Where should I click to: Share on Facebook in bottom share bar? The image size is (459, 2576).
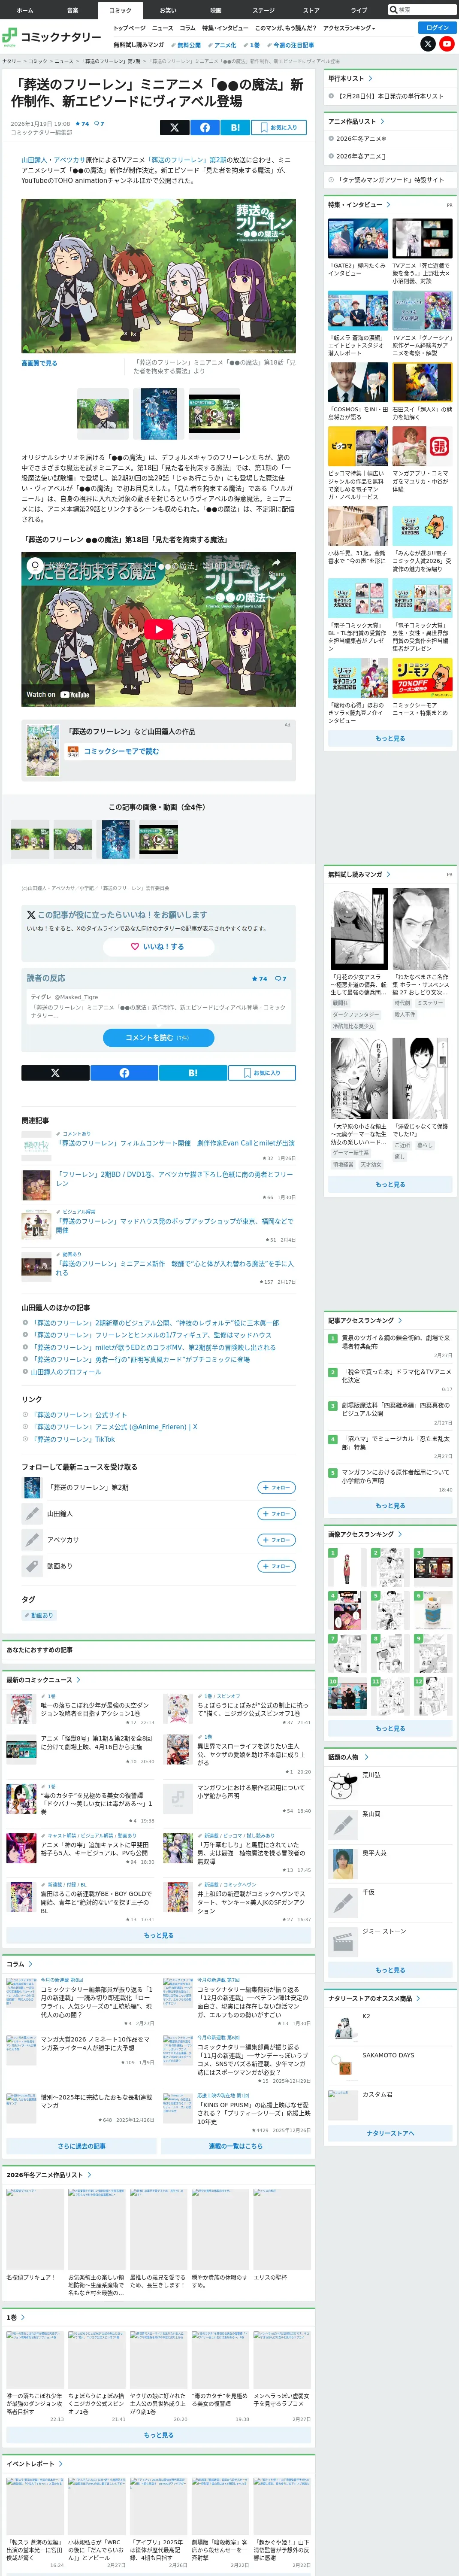coord(124,1073)
